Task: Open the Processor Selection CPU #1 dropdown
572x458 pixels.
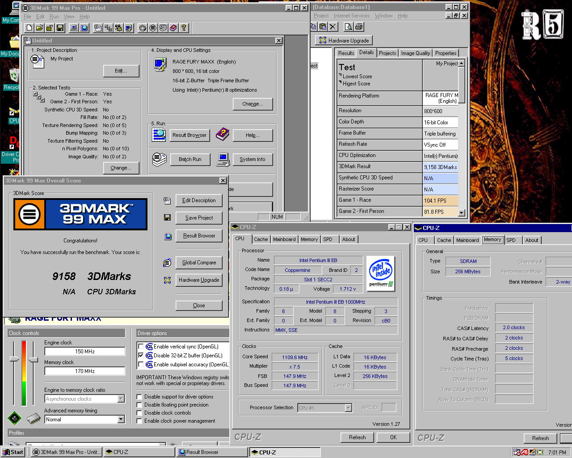Action: tap(348, 408)
